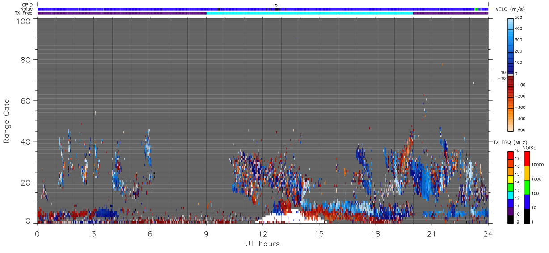Click the noise colorbar label 10000

[x=537, y=165]
